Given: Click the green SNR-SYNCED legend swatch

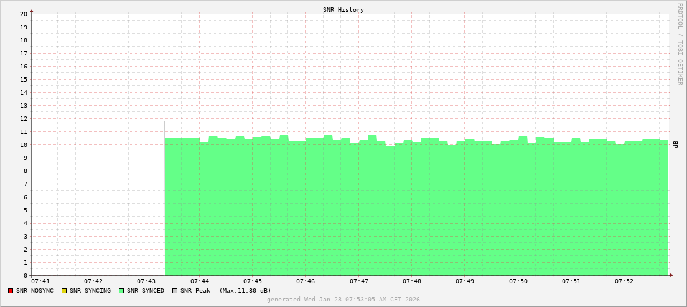Looking at the screenshot, I should pyautogui.click(x=121, y=291).
